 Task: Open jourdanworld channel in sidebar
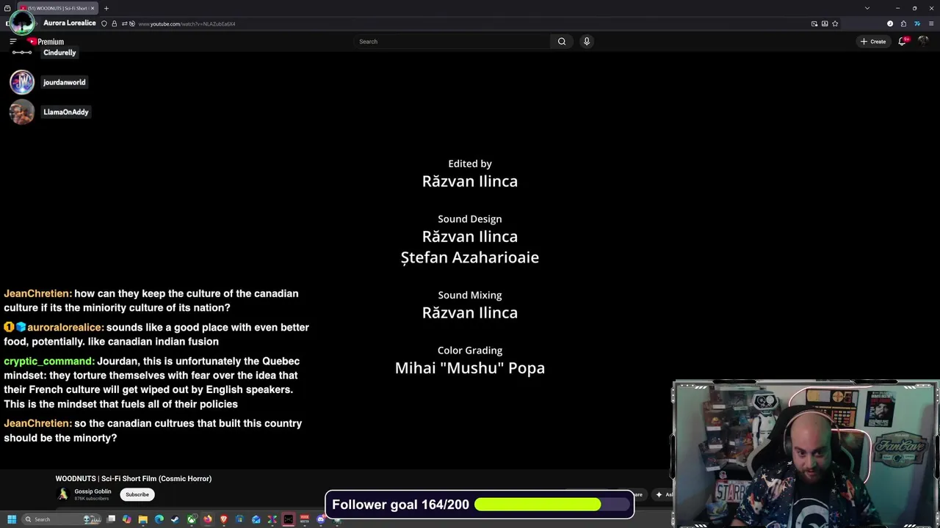point(64,82)
